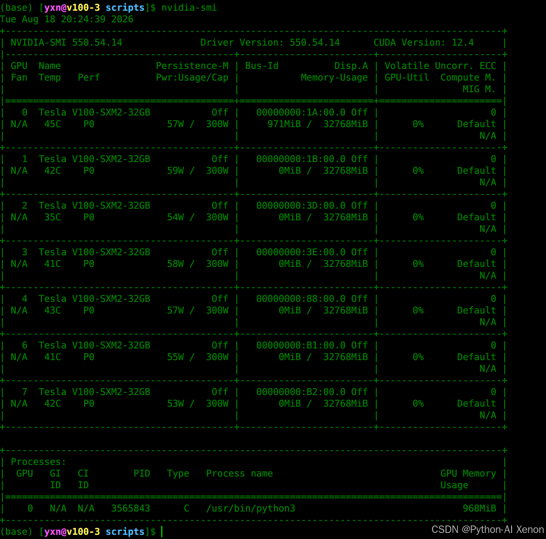546x539 pixels.
Task: Click the Pwr:Usage/Cap column header
Action: (192, 77)
